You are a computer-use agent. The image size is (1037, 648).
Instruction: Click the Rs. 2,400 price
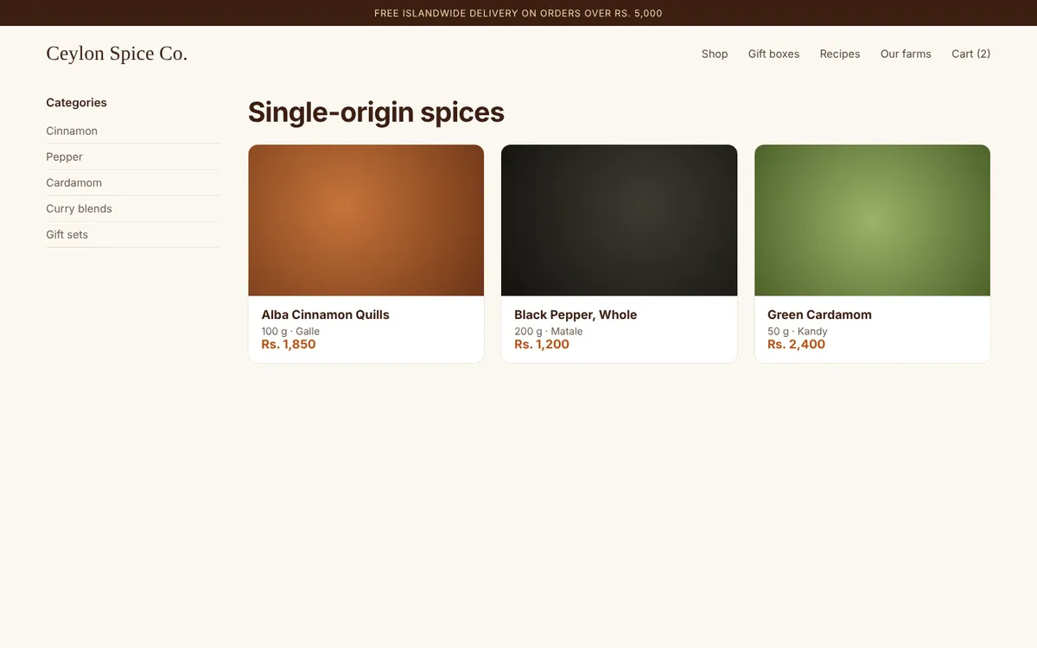tap(796, 344)
